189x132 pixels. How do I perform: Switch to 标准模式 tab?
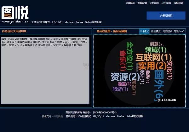144,31
